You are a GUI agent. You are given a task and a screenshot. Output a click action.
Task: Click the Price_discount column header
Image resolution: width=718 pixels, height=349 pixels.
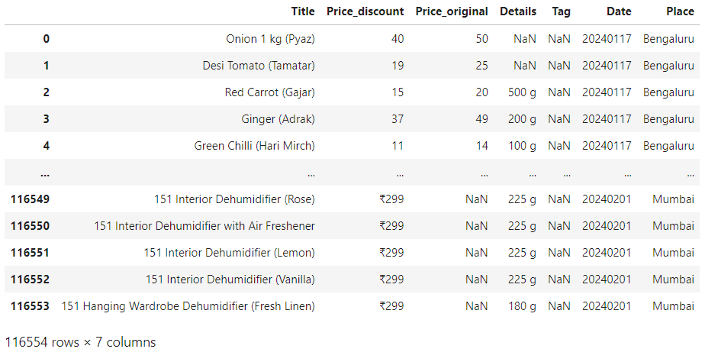(x=365, y=11)
